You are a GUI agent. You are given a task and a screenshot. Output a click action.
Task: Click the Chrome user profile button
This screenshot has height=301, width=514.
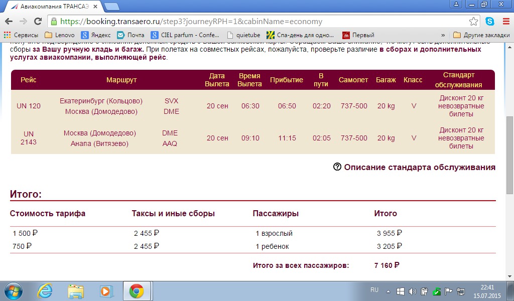(x=456, y=4)
